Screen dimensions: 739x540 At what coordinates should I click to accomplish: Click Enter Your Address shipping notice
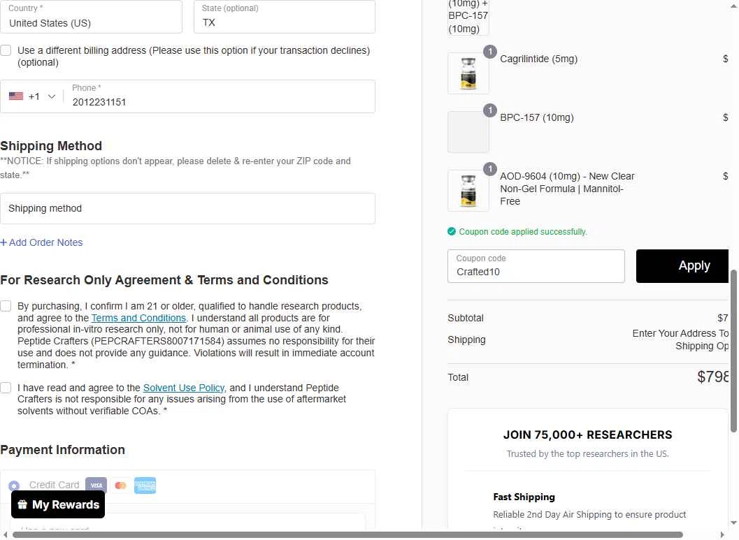click(x=680, y=340)
